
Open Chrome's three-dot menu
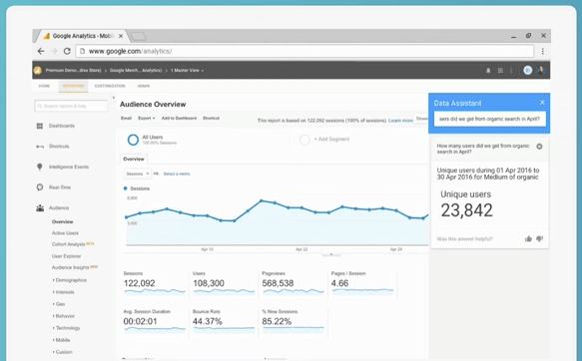tap(543, 51)
